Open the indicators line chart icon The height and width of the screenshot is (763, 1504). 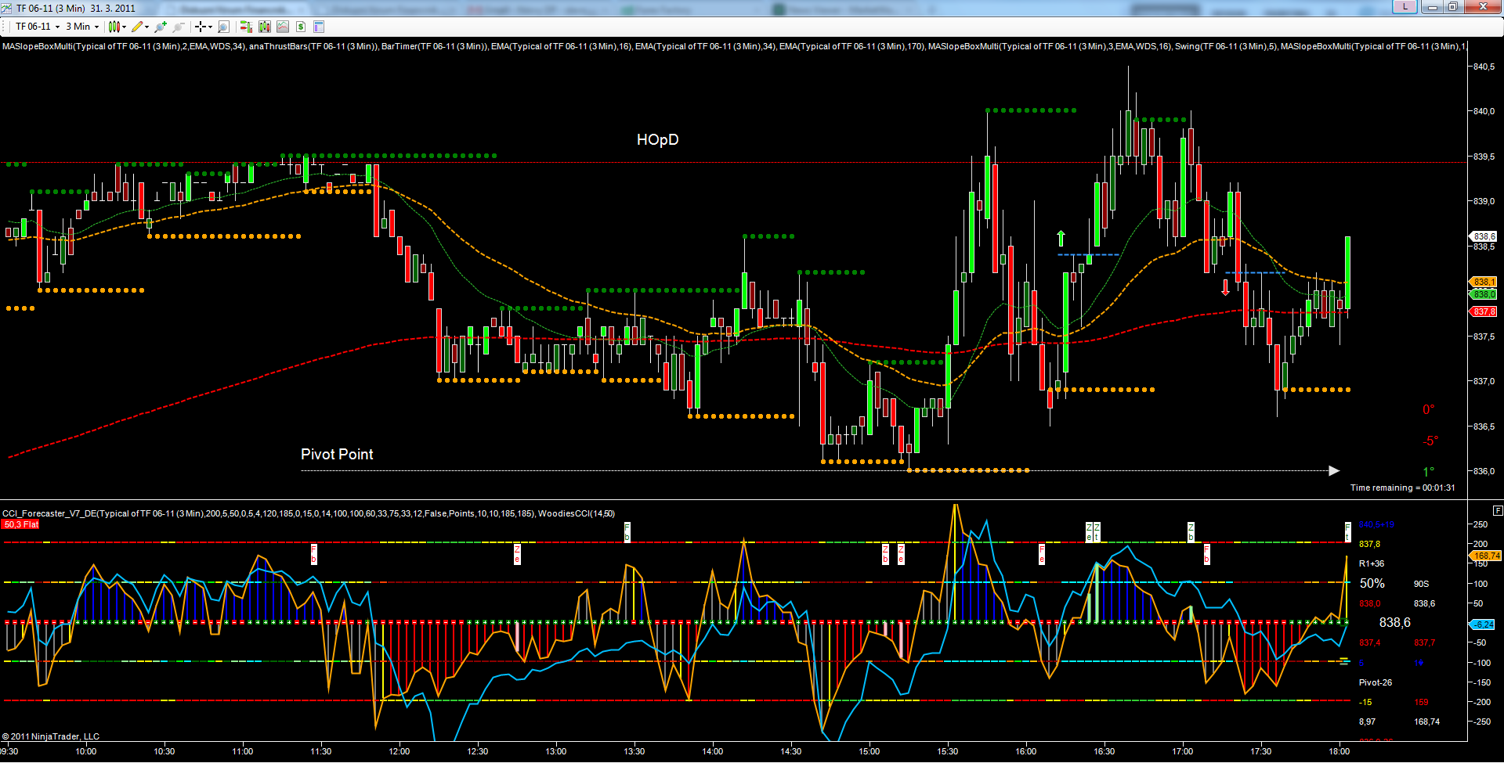283,27
